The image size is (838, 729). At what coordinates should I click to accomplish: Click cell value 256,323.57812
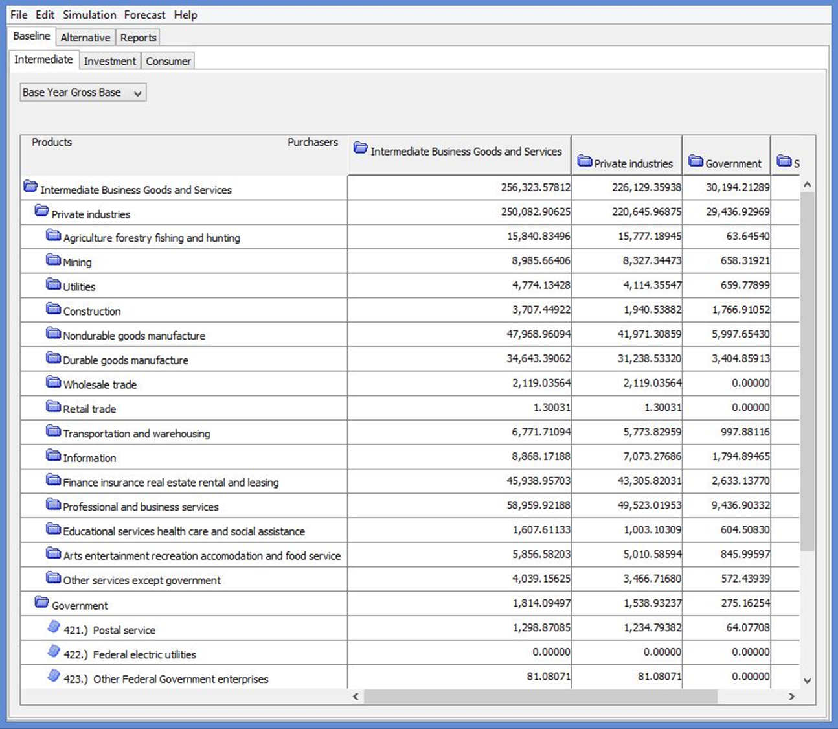pos(536,187)
